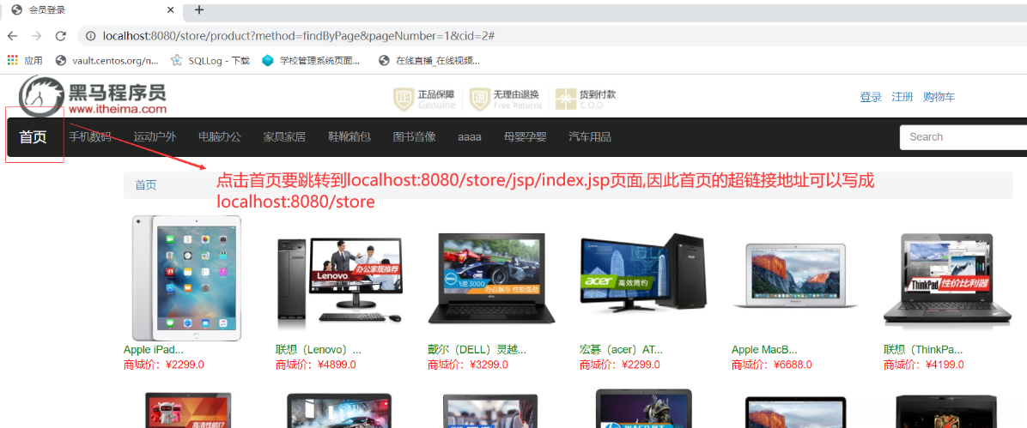Click the 首页 breadcrumb link
The width and height of the screenshot is (1027, 428).
coord(146,185)
